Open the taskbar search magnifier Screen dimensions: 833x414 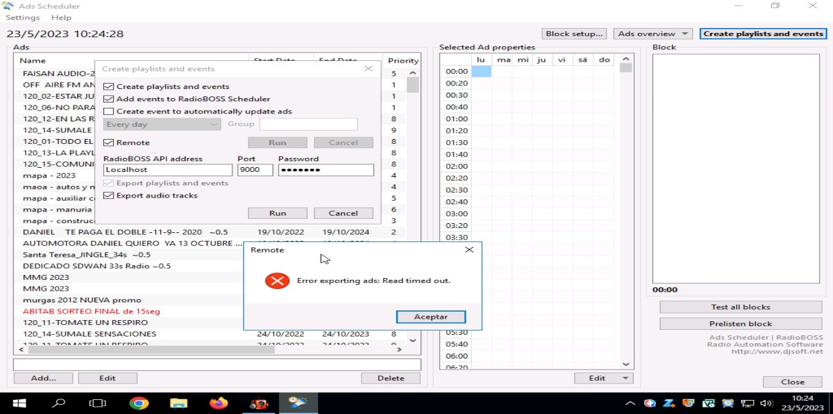tap(59, 403)
